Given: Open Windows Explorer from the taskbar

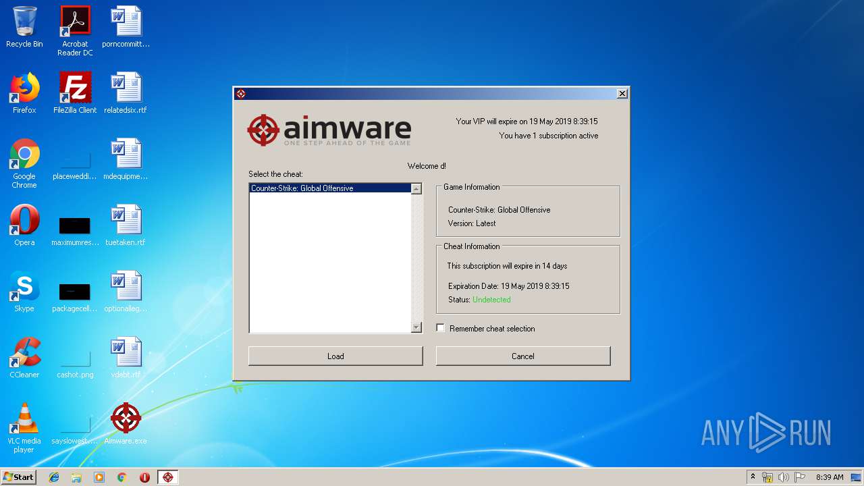Looking at the screenshot, I should [76, 477].
